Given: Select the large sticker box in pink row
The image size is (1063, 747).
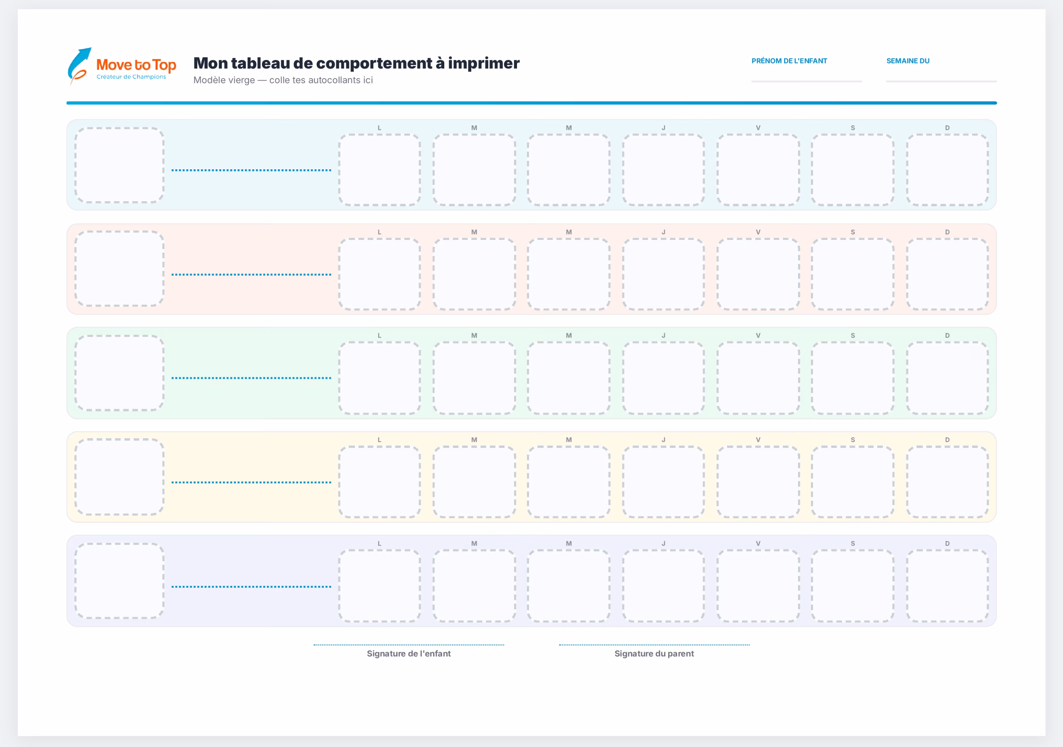Looking at the screenshot, I should pyautogui.click(x=120, y=269).
